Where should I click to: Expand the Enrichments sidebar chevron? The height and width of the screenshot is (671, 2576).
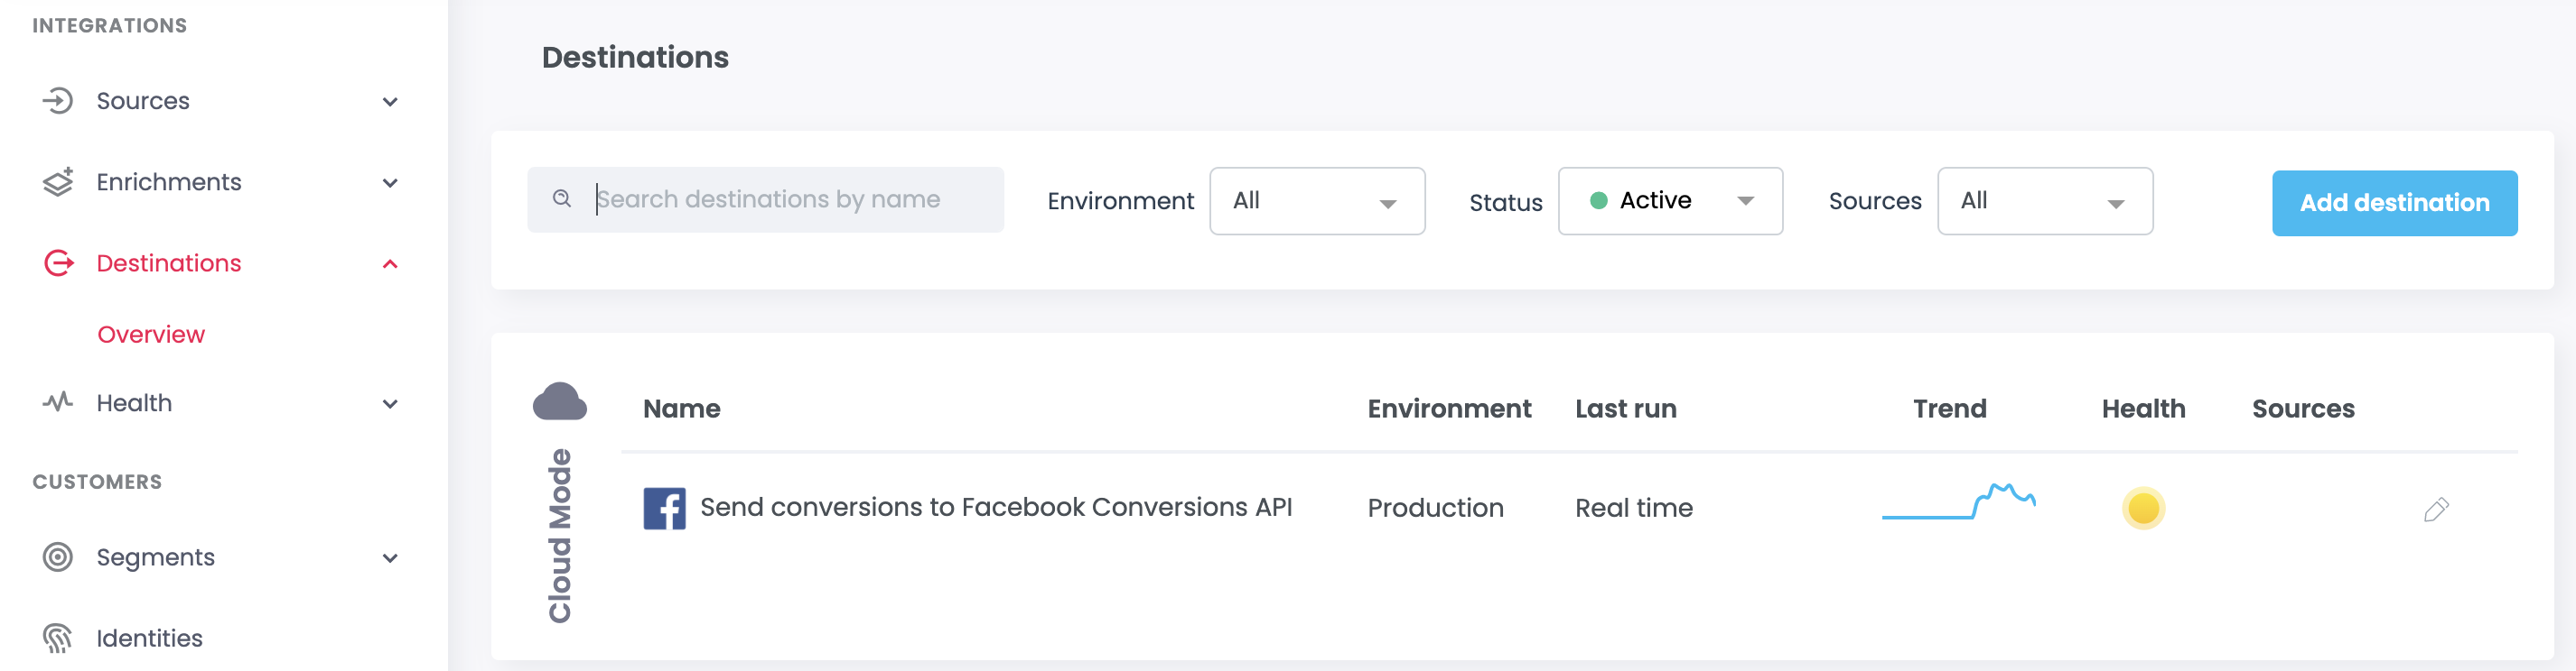pos(390,183)
